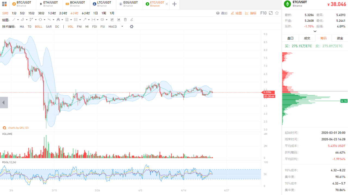Disable the VOL sub-indicator
The width and height of the screenshot is (348, 195).
pyautogui.click(x=70, y=27)
